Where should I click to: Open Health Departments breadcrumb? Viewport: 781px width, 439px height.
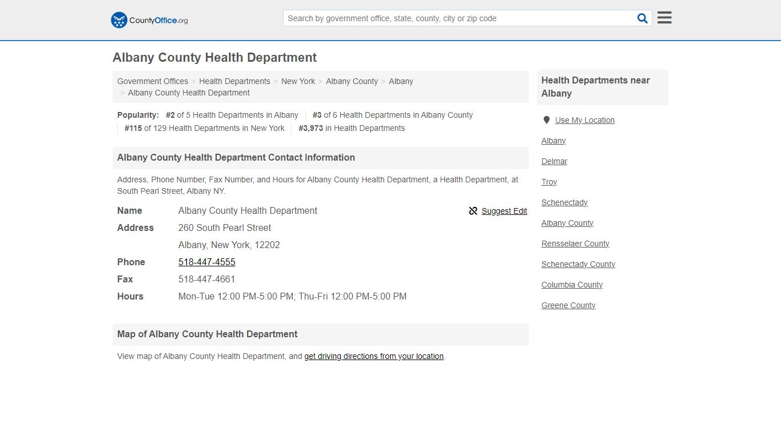tap(234, 81)
